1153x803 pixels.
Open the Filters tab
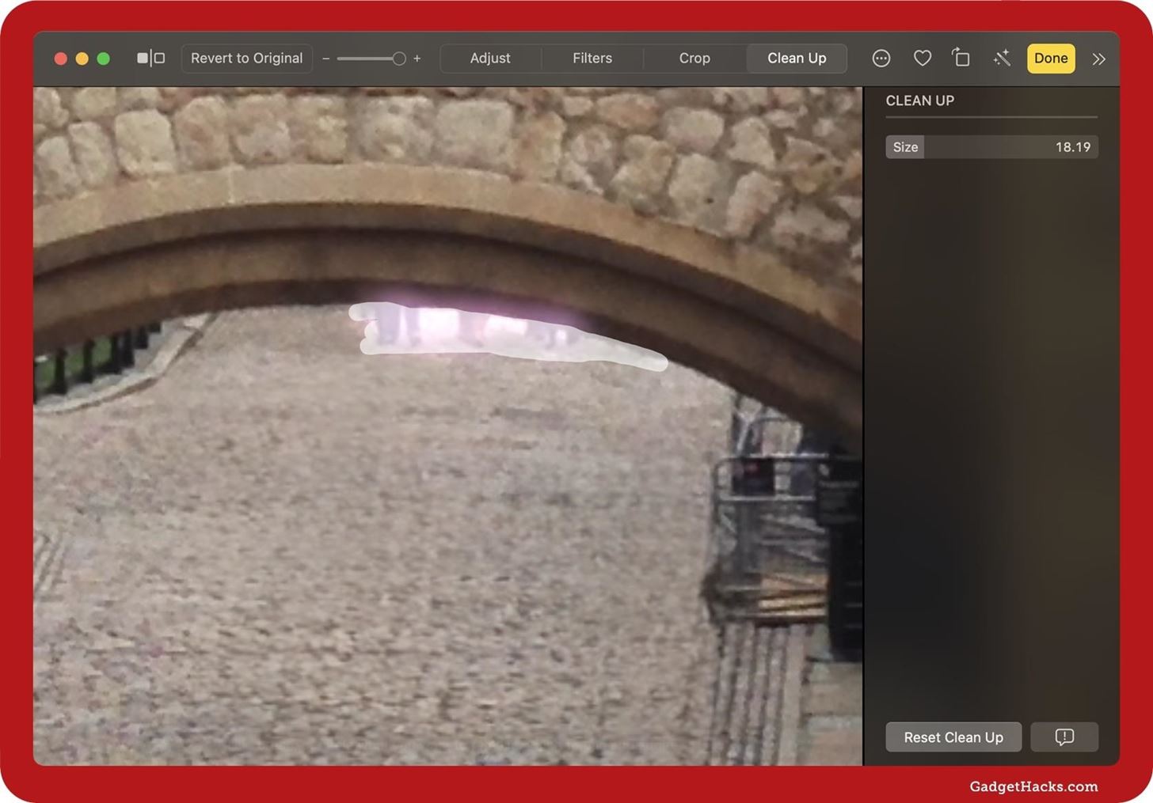coord(592,58)
